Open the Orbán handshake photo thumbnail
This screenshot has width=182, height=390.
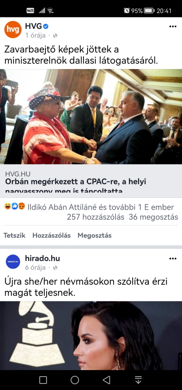pyautogui.click(x=91, y=117)
